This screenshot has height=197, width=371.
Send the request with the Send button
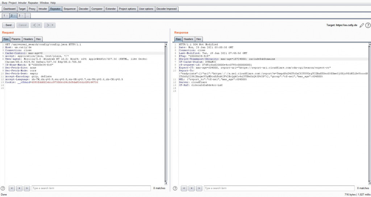pos(9,25)
